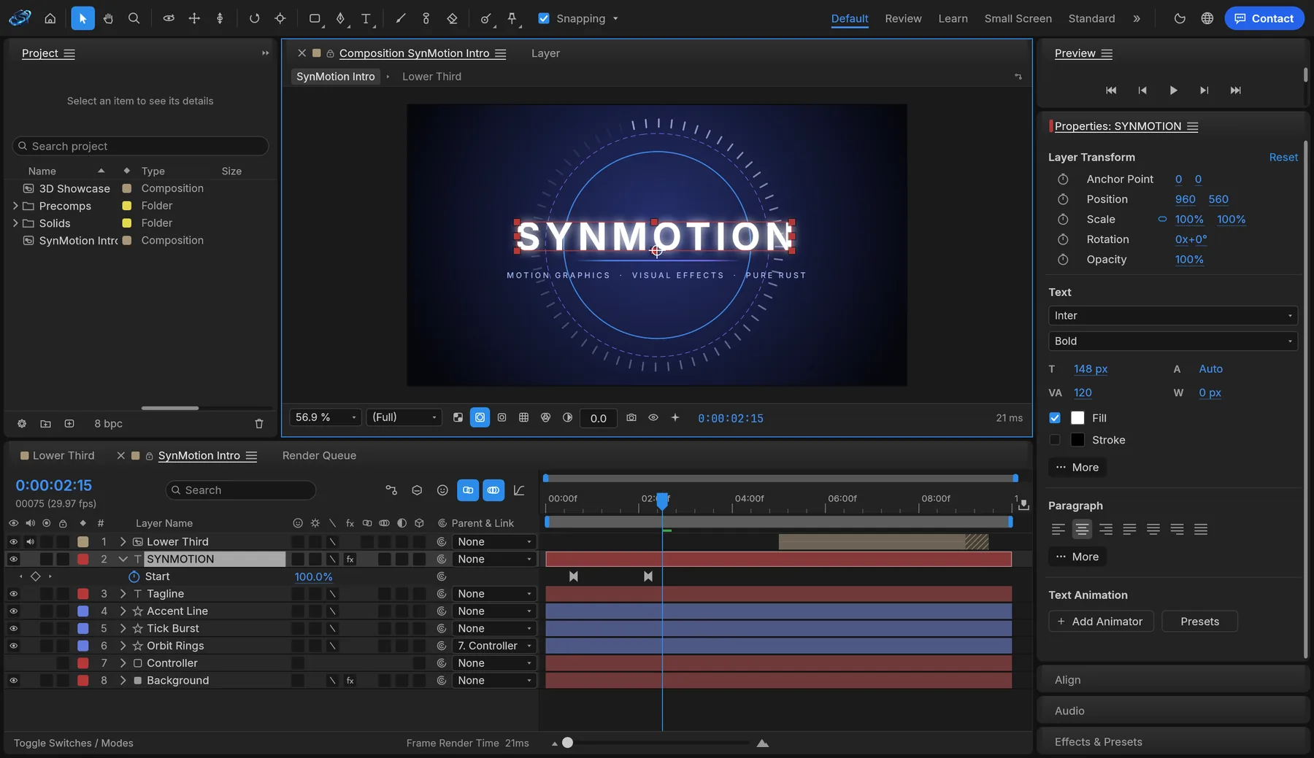Click the timeline zoom slider handle
Screen dimensions: 1314x758
(x=567, y=743)
